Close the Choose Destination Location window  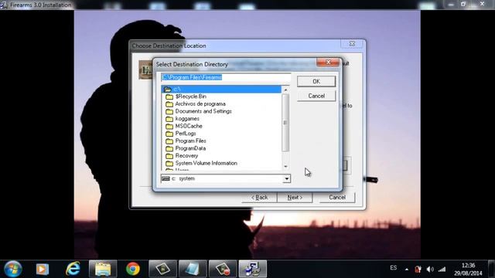[x=352, y=43]
